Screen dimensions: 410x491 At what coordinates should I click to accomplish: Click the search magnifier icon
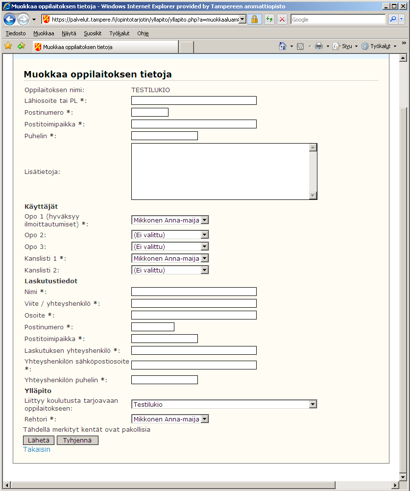pos(393,20)
